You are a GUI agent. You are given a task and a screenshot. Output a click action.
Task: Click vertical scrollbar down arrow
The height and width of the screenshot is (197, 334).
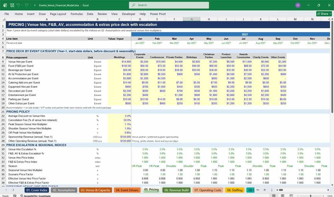click(332, 185)
